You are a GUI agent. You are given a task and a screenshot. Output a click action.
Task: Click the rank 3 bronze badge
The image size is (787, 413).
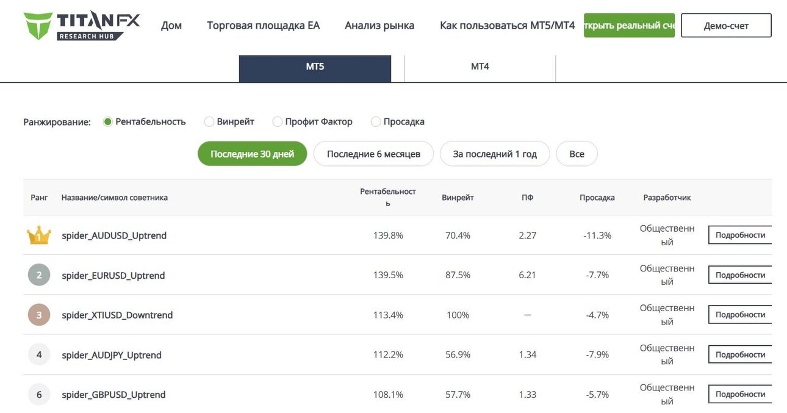(39, 315)
